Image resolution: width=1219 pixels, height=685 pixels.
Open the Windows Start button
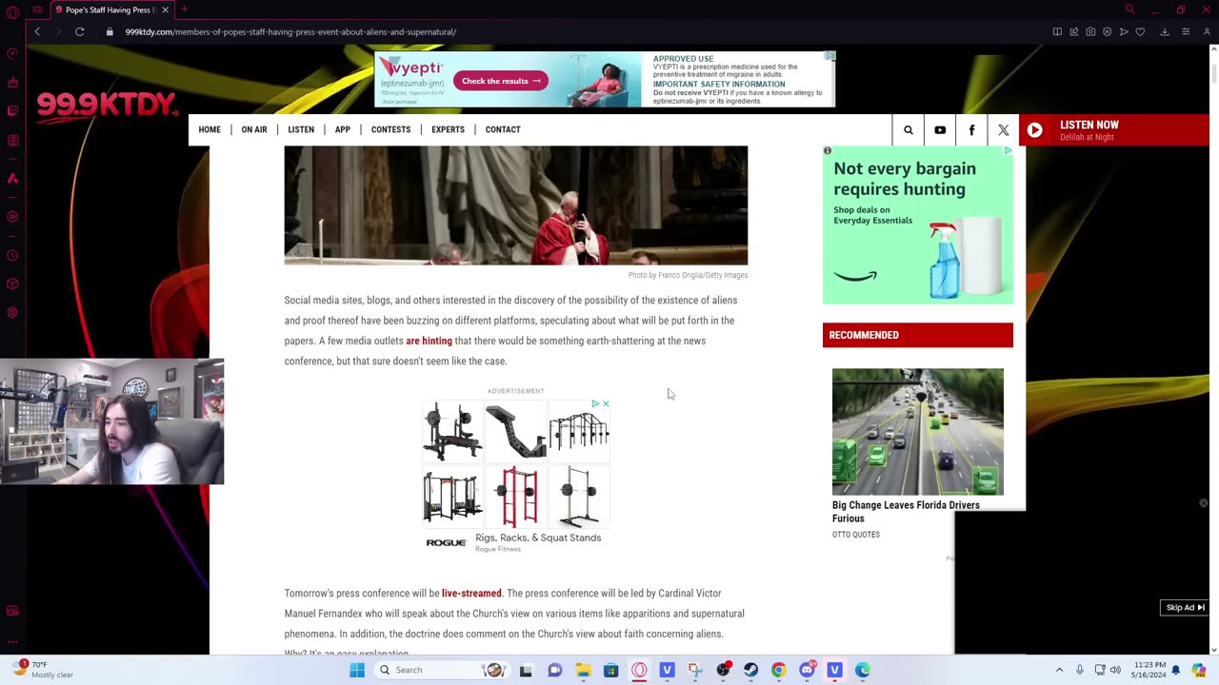[357, 670]
